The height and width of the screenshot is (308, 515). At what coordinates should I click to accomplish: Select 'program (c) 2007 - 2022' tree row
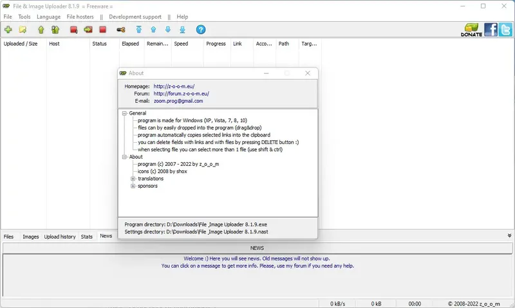tap(178, 164)
